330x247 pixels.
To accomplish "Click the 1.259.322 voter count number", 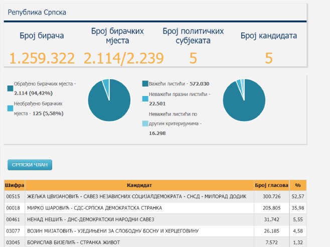I will coord(42,58).
